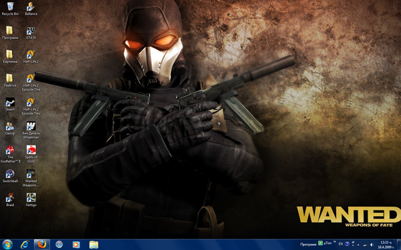Viewport: 401px width, 250px height.
Task: Select the Switchball desktop shortcut
Action: click(10, 176)
